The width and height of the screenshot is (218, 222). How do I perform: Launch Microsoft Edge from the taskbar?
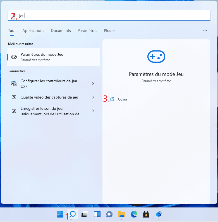[134, 214]
